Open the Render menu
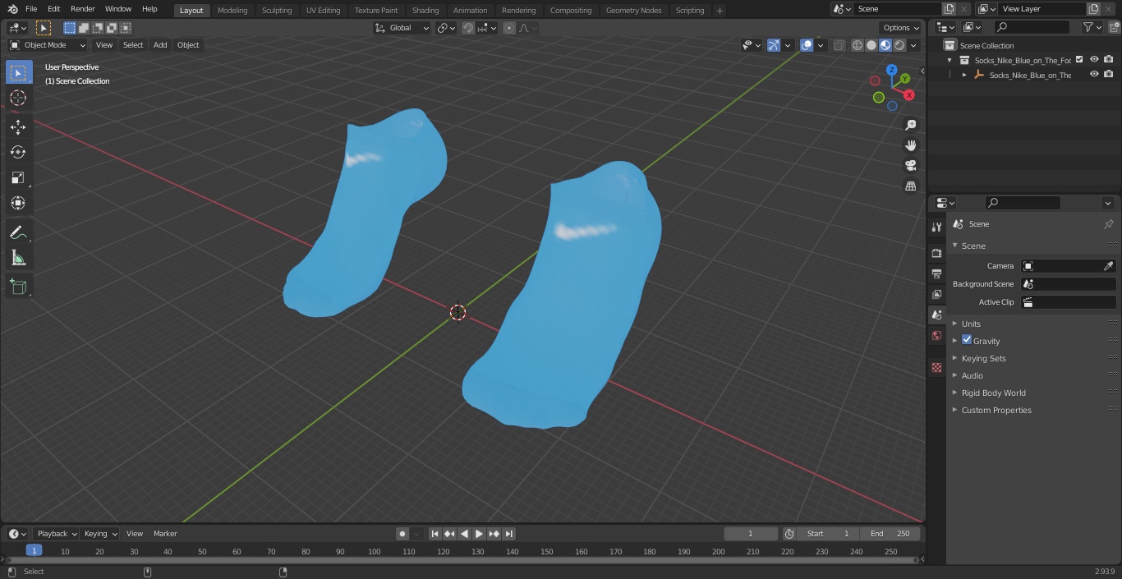Viewport: 1122px width, 579px height. 82,9
